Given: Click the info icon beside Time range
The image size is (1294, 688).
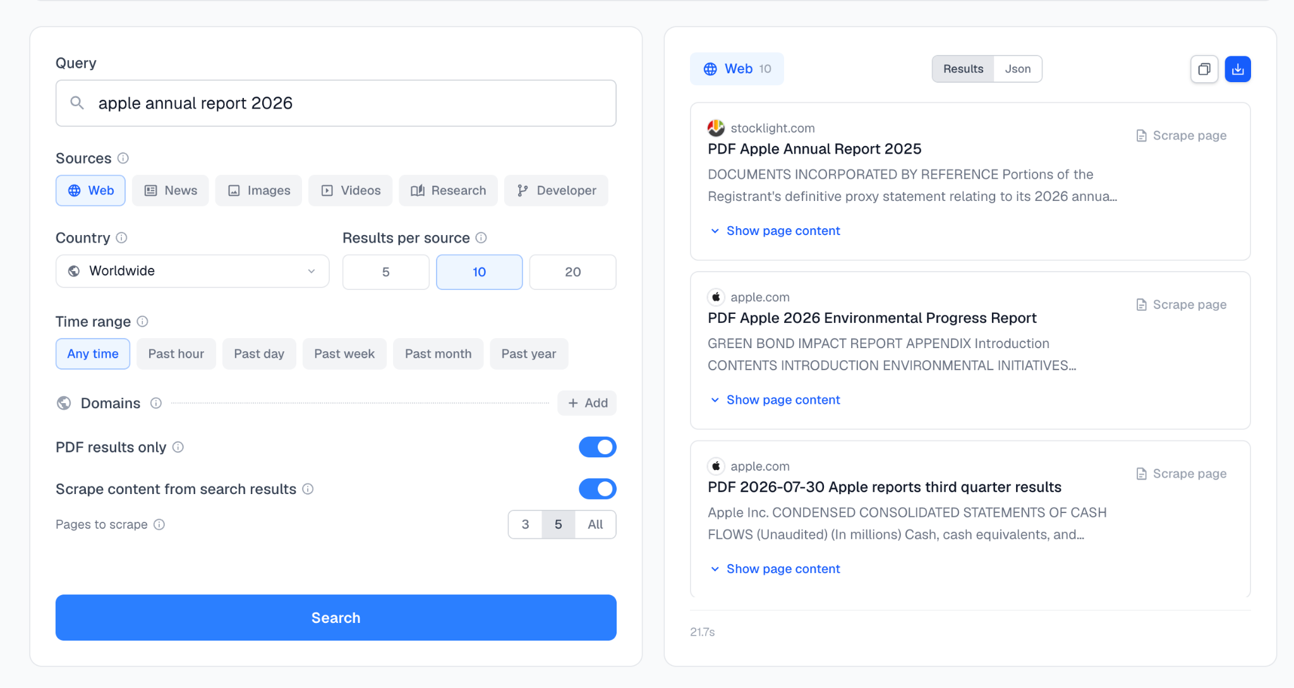Looking at the screenshot, I should [143, 322].
